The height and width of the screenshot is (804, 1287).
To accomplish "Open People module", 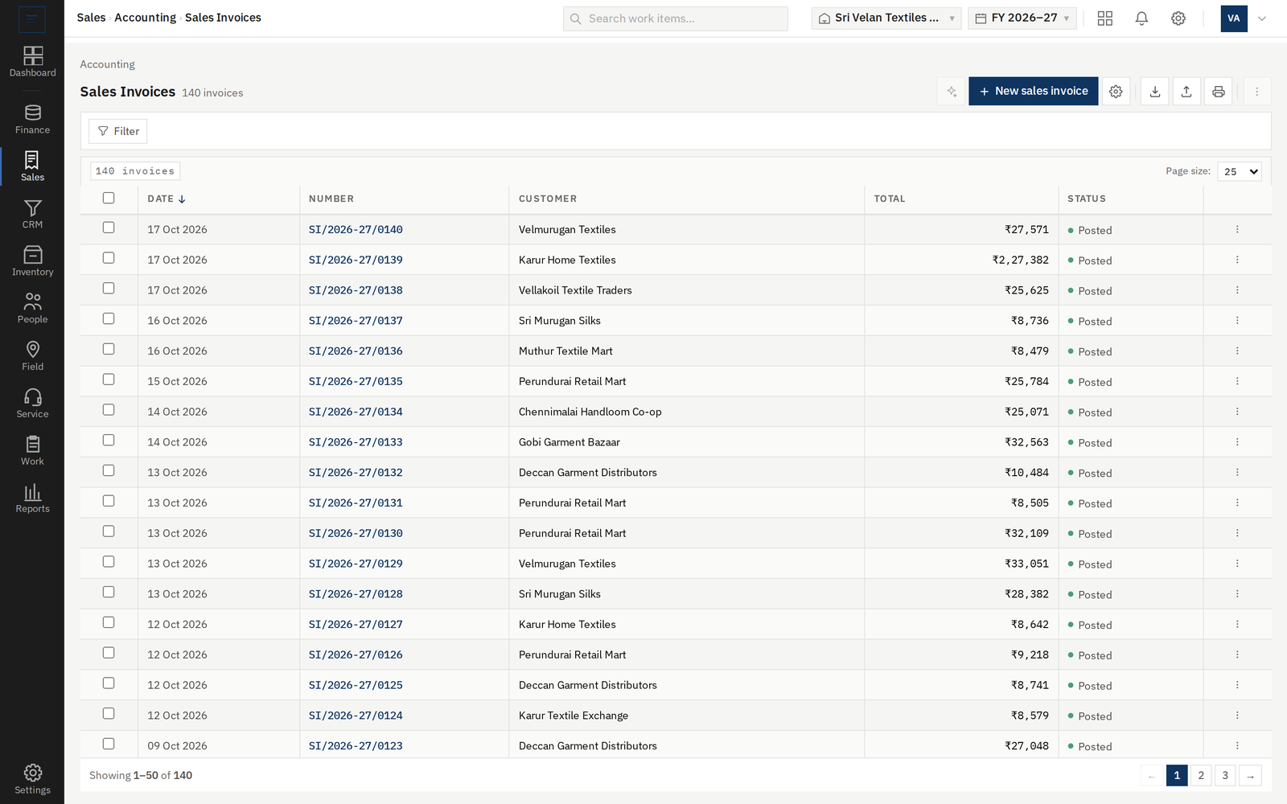I will click(x=32, y=310).
